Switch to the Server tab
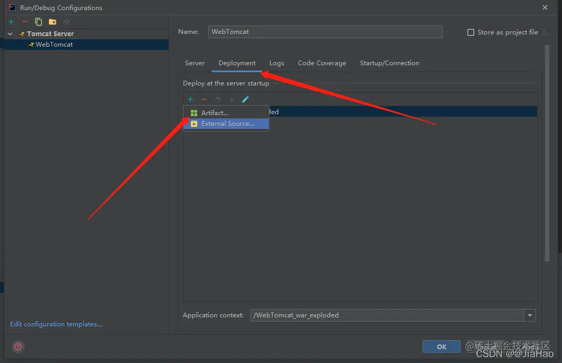Viewport: 562px width, 363px height. (195, 63)
